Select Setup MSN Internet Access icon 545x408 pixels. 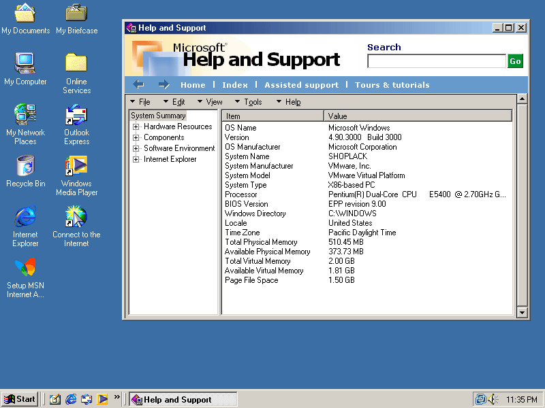click(25, 277)
